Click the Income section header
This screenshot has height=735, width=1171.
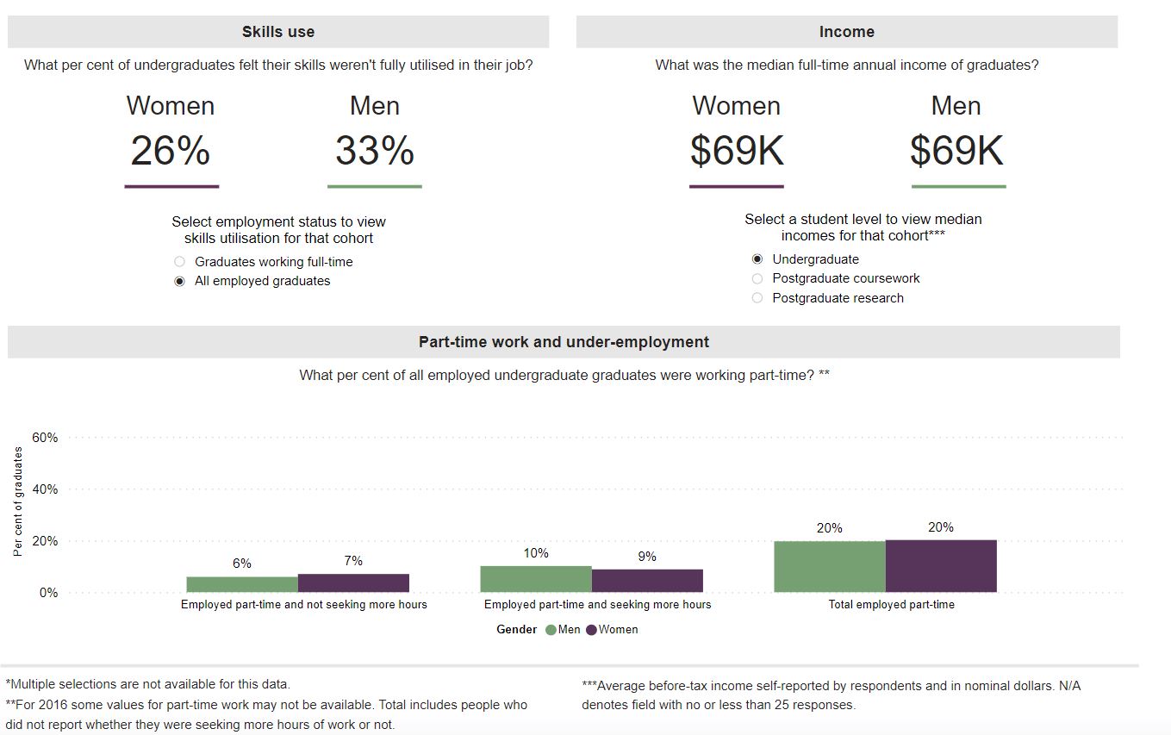coord(846,32)
